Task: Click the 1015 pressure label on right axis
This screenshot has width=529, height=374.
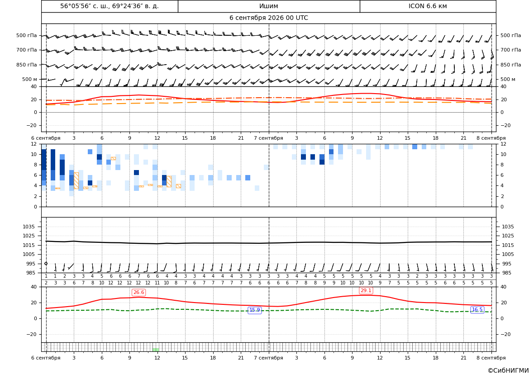Action: pos(508,245)
